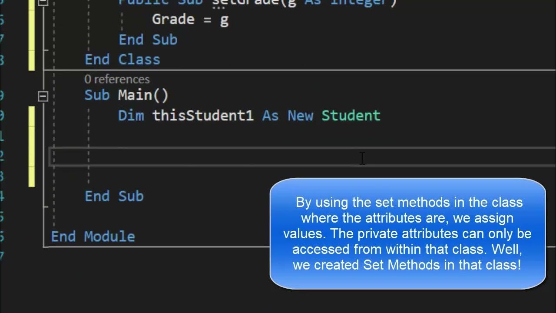Image resolution: width=556 pixels, height=313 pixels.
Task: Click 'End Sub' below the Main block
Action: pyautogui.click(x=114, y=196)
